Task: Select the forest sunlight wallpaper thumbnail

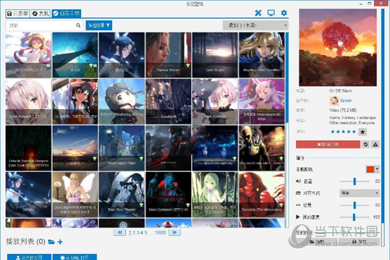Action: pyautogui.click(x=215, y=55)
